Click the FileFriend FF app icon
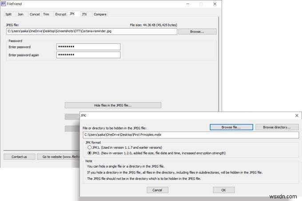 3,4
